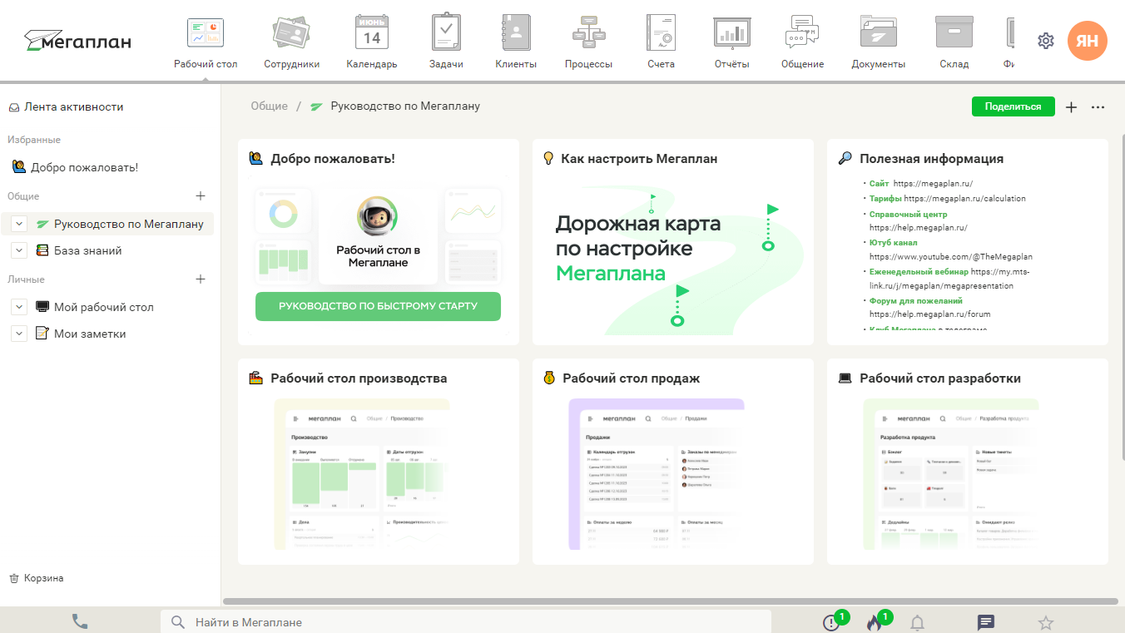Screen dimensions: 1125x633
Task: Click the Найти в Мегаплане search field
Action: pos(466,622)
